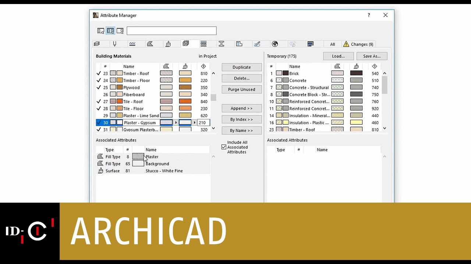Select the first search mode icon
471x264 pixels.
(x=100, y=31)
